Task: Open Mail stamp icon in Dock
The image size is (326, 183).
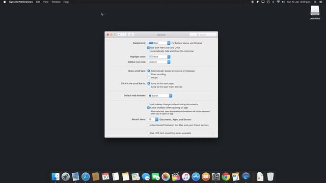Action: (75, 177)
